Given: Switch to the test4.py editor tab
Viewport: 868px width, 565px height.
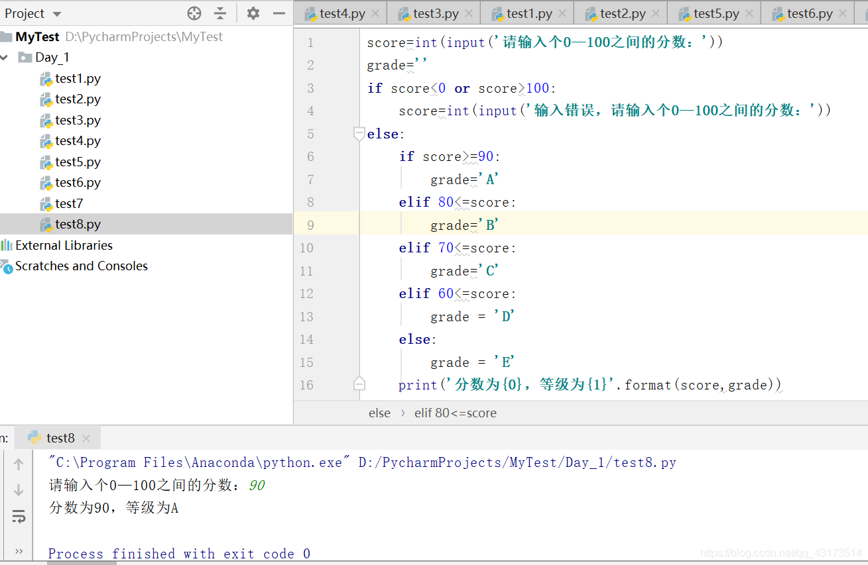Looking at the screenshot, I should (342, 14).
